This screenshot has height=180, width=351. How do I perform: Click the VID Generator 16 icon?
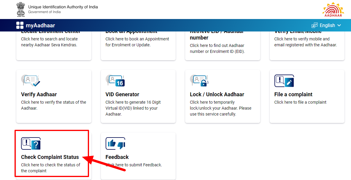pos(115,81)
